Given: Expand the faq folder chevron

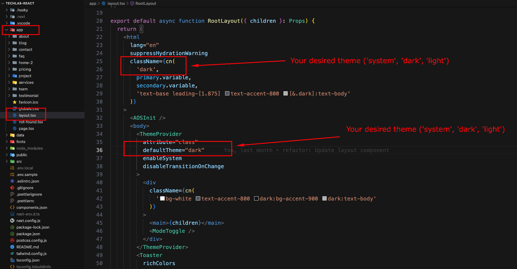Looking at the screenshot, I should (9, 56).
